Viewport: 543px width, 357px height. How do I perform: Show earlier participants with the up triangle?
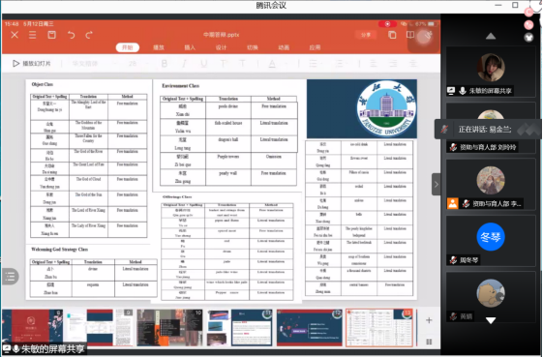(x=491, y=36)
